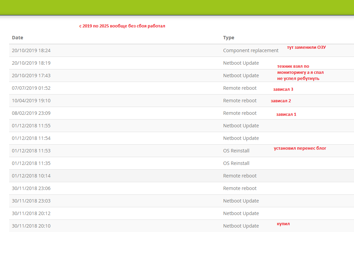The image size is (354, 254).
Task: Click the 30/11/2018 23:03 date cell
Action: click(x=31, y=201)
